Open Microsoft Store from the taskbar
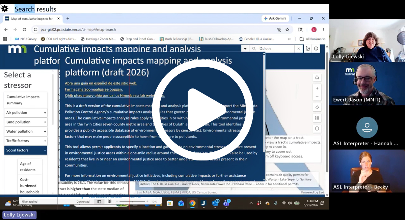The height and width of the screenshot is (220, 405). click(170, 203)
